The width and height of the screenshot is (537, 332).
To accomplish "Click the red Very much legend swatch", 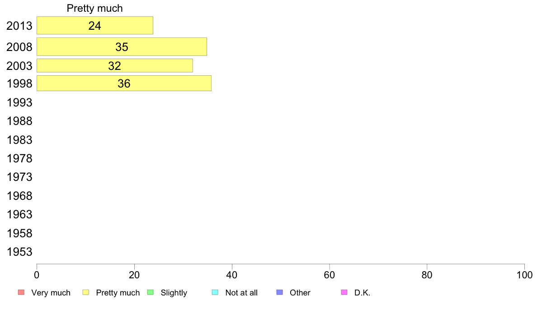I will [x=21, y=292].
